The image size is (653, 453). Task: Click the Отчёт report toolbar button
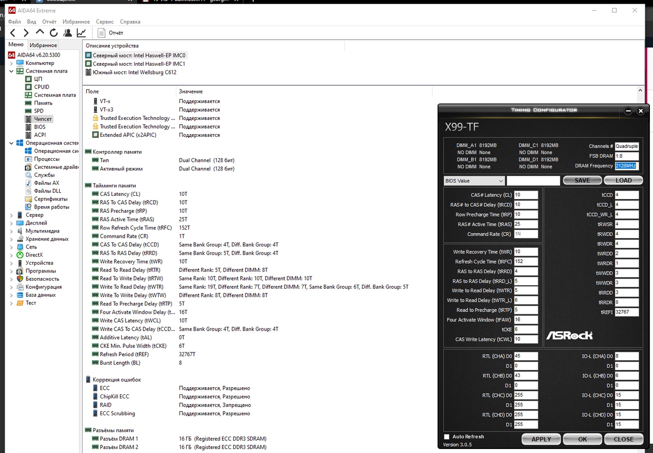pyautogui.click(x=110, y=33)
